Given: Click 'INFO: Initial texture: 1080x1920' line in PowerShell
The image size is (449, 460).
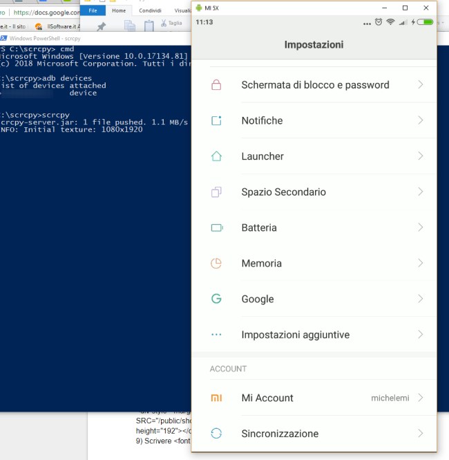Looking at the screenshot, I should (71, 129).
